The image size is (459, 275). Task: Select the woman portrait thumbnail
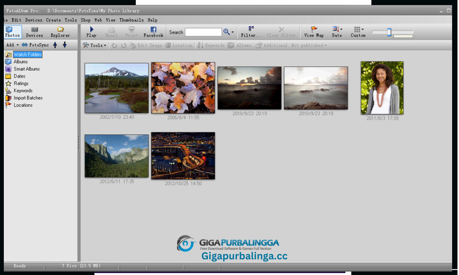[x=382, y=88]
